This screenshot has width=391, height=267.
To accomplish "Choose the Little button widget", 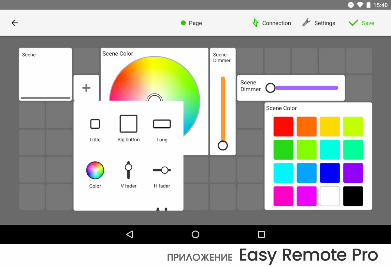I will point(95,129).
